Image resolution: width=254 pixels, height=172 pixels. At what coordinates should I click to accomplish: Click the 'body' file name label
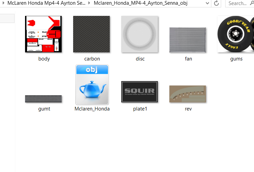pos(44,59)
